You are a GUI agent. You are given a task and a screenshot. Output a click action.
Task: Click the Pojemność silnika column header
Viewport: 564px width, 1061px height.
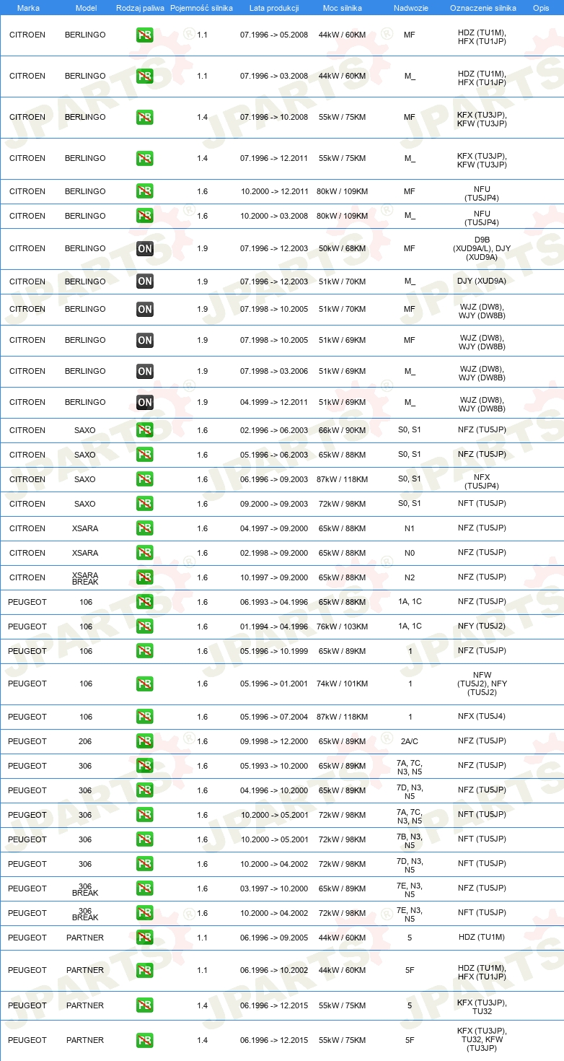(201, 7)
